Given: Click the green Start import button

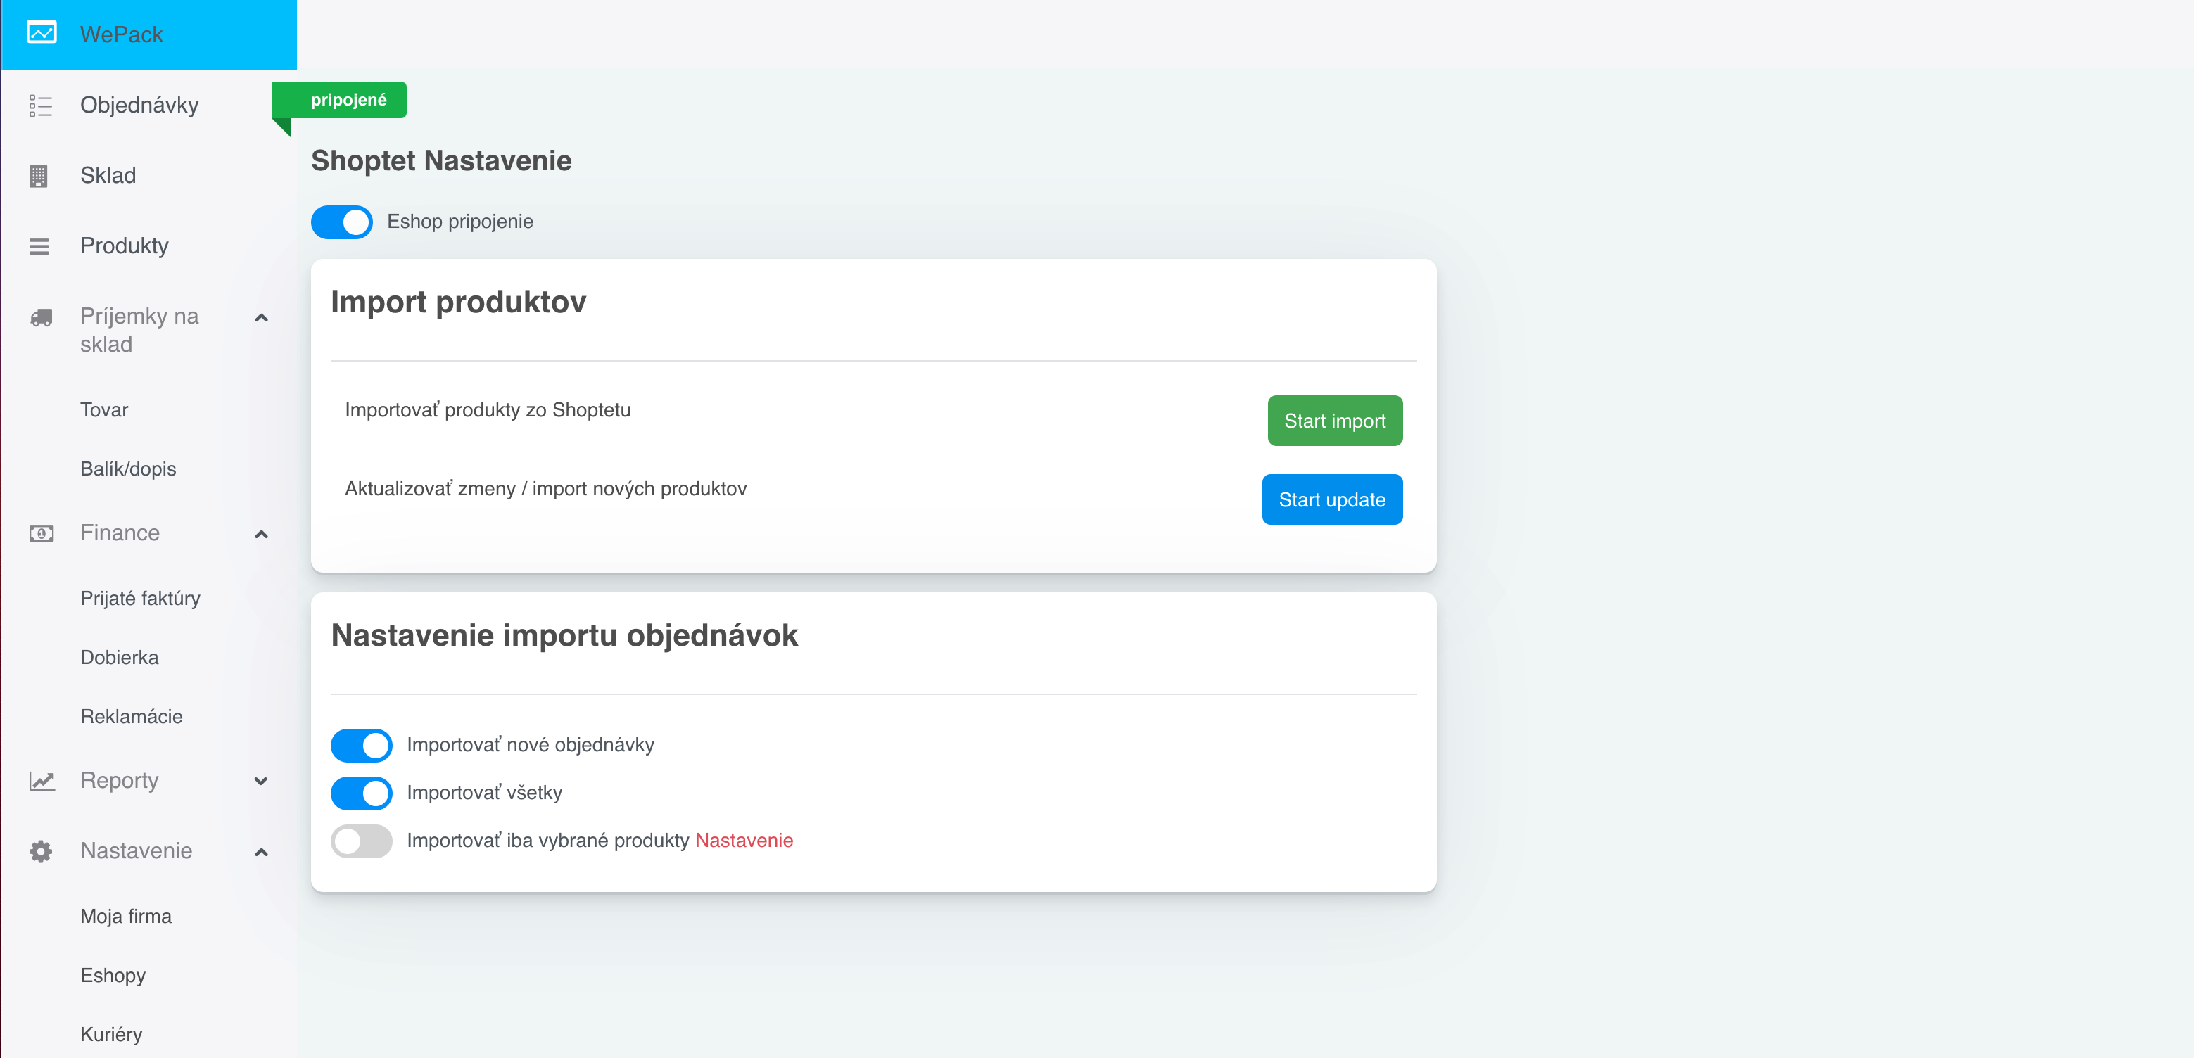Looking at the screenshot, I should click(x=1335, y=421).
